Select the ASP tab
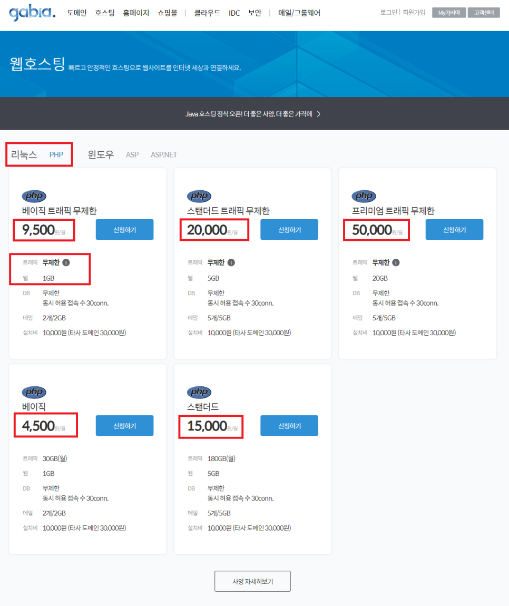Viewport: 509px width, 606px height. click(x=132, y=154)
